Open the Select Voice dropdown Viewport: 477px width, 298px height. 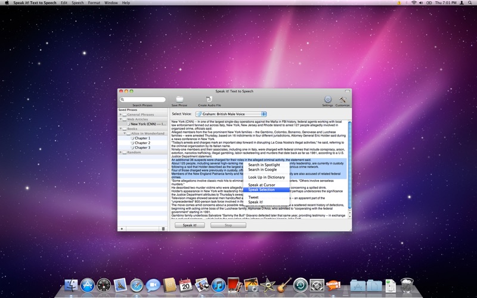coord(231,114)
